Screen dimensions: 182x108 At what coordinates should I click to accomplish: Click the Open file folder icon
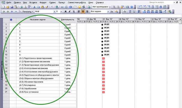(8, 7)
